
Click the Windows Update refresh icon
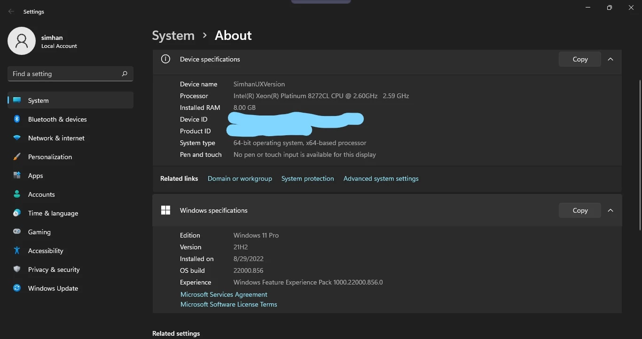tap(17, 288)
